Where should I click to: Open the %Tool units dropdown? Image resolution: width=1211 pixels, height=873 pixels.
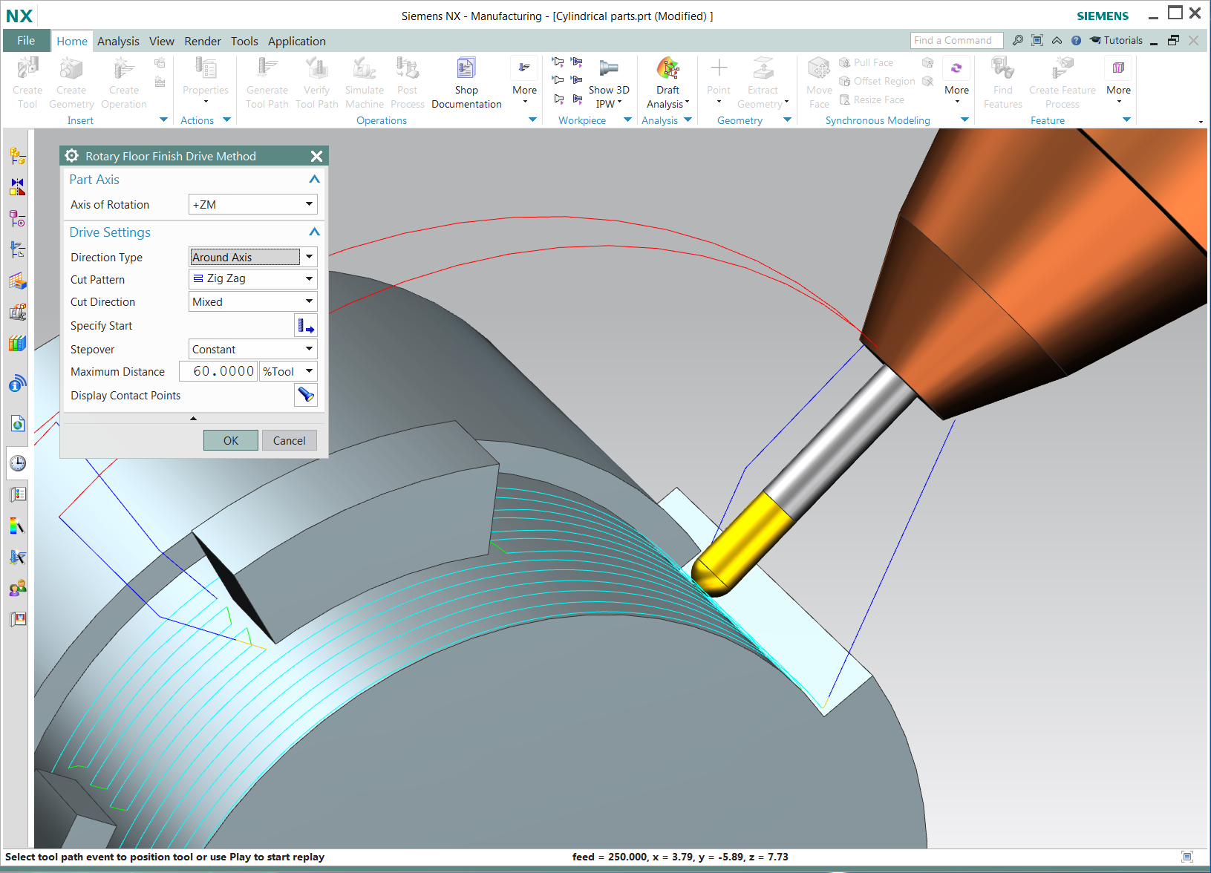pos(288,371)
